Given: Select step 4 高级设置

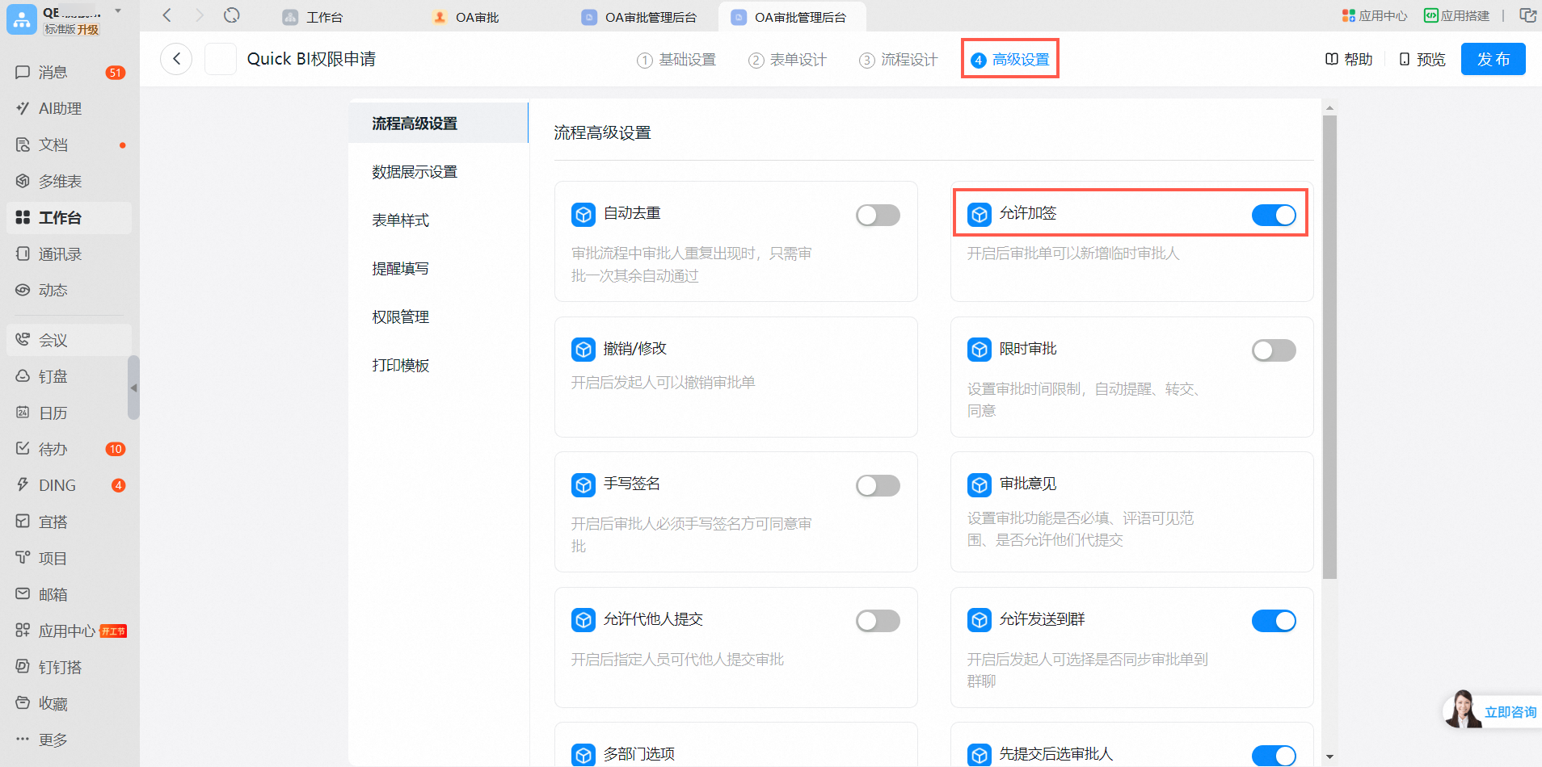Looking at the screenshot, I should [1010, 60].
